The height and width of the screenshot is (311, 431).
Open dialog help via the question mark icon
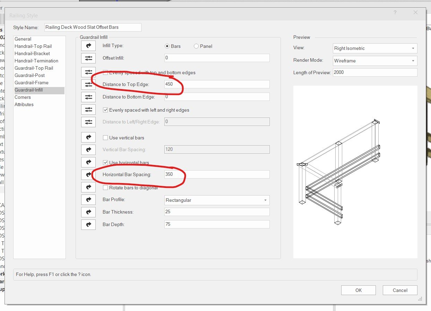[x=395, y=12]
